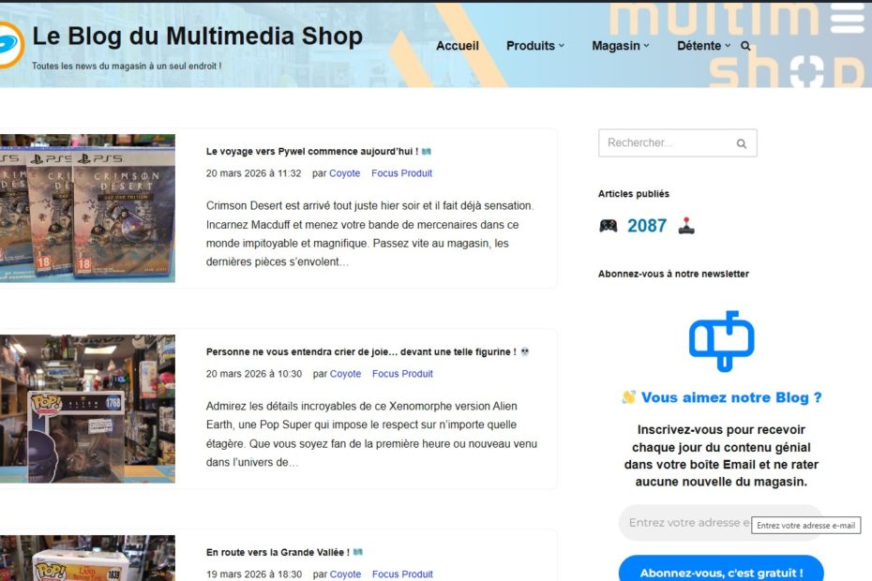Screen dimensions: 872x581
Task: Click the newsletter email address field
Action: 686,523
